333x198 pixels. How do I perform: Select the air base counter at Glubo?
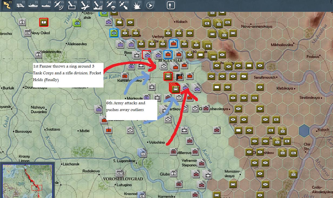tap(174, 174)
